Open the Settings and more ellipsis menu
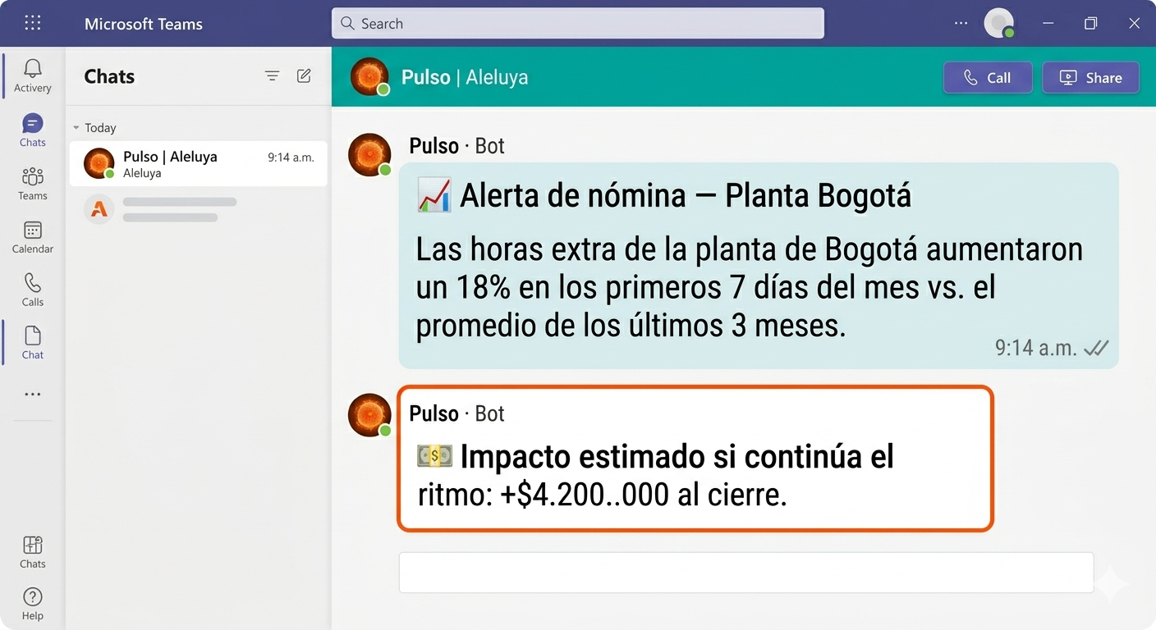1156x630 pixels. pyautogui.click(x=961, y=23)
